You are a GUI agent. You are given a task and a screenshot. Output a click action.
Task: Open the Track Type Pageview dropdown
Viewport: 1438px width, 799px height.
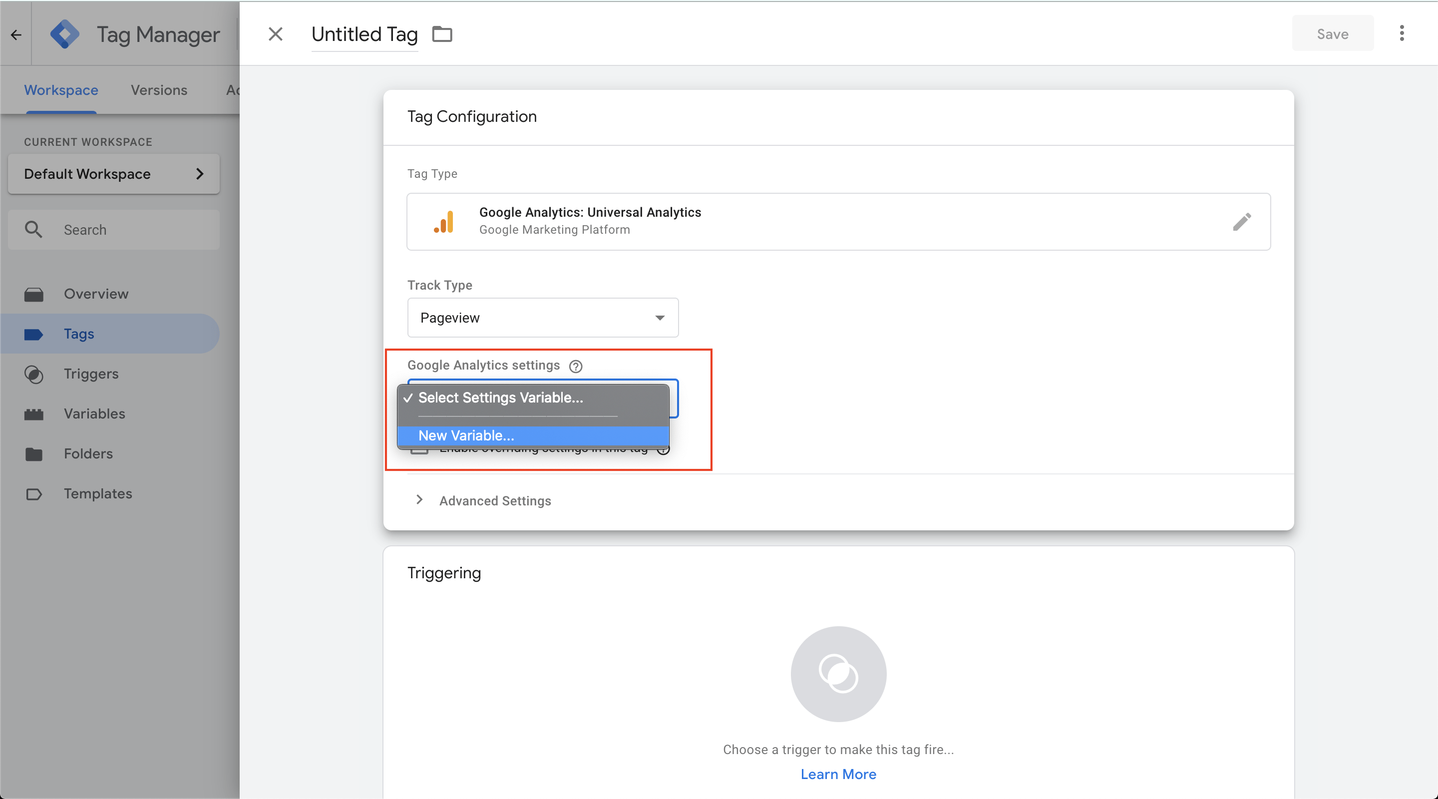[x=543, y=318]
